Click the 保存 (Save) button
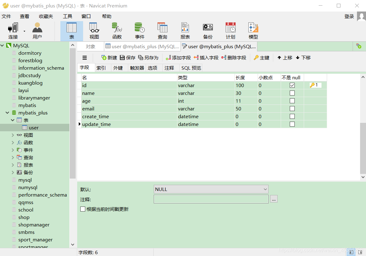 (x=130, y=58)
